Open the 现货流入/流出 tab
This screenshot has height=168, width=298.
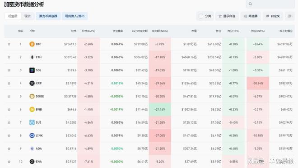click(74, 16)
